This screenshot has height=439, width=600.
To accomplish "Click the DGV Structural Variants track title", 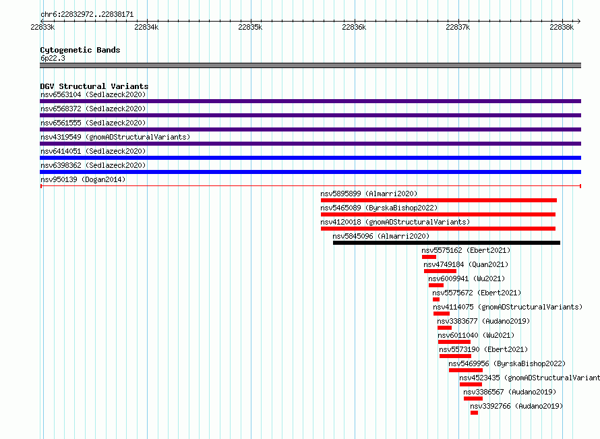I will coord(94,86).
